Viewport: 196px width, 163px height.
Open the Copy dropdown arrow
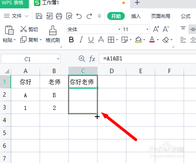click(40, 40)
